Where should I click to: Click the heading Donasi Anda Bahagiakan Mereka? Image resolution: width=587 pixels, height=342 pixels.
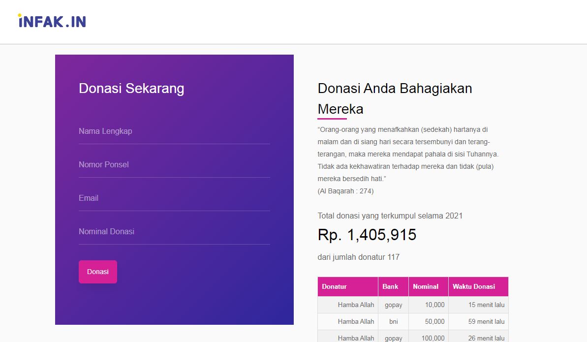tap(395, 98)
